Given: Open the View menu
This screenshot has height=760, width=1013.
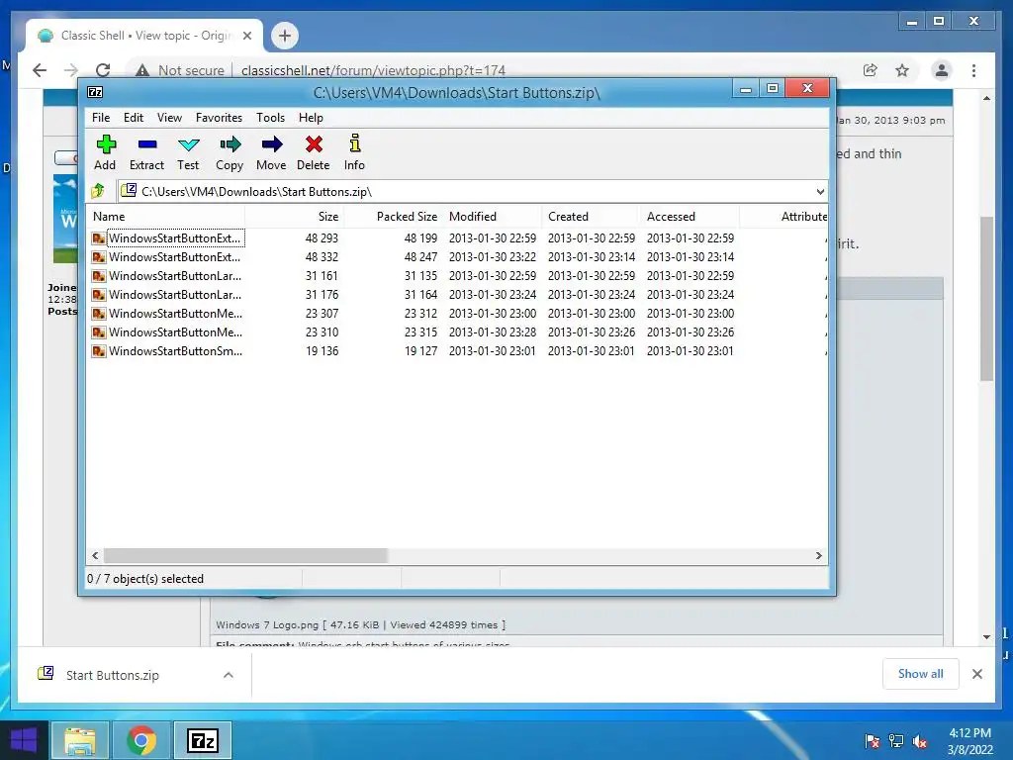Looking at the screenshot, I should [x=169, y=118].
